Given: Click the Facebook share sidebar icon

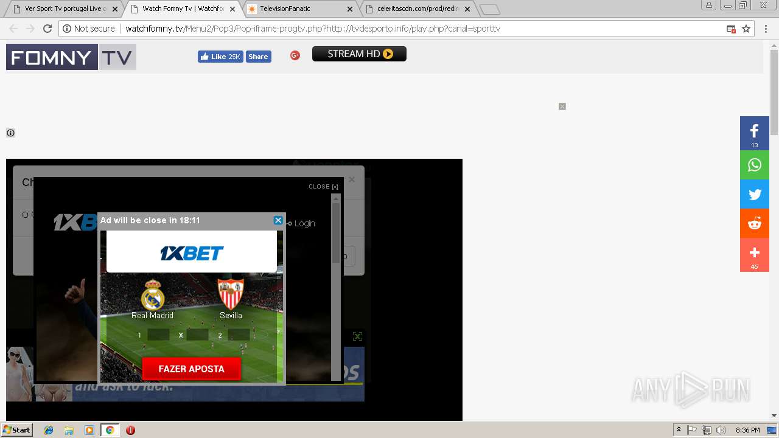Looking at the screenshot, I should pos(755,133).
